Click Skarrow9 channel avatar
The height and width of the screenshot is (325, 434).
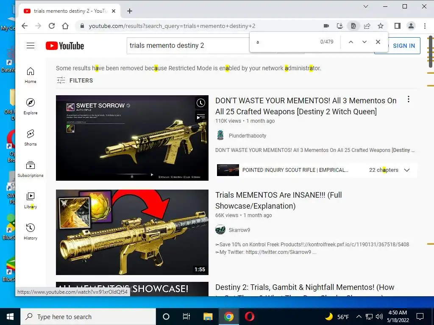click(x=220, y=230)
